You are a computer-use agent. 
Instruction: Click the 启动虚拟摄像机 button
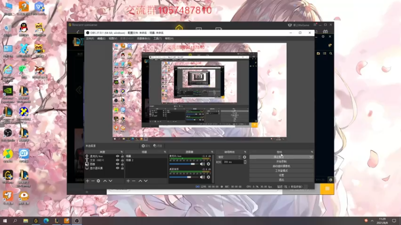tap(281, 166)
